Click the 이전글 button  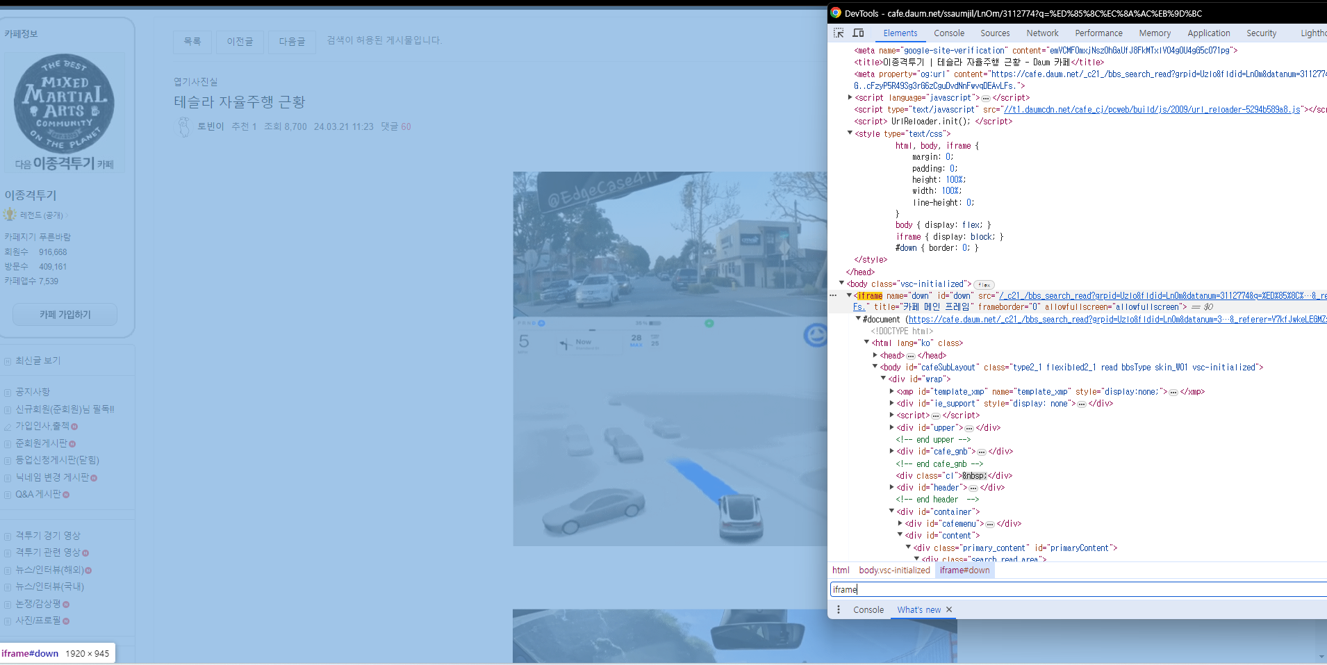[240, 42]
